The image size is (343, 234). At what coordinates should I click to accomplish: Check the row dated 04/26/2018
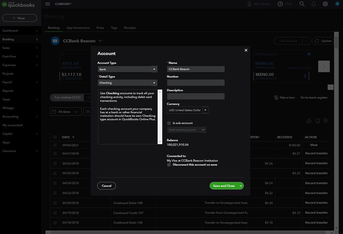pos(55,164)
